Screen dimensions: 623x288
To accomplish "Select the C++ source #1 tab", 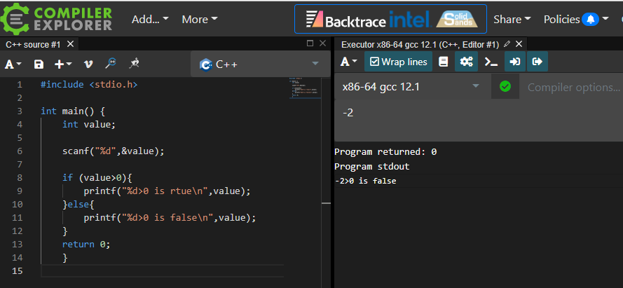I will [x=33, y=44].
